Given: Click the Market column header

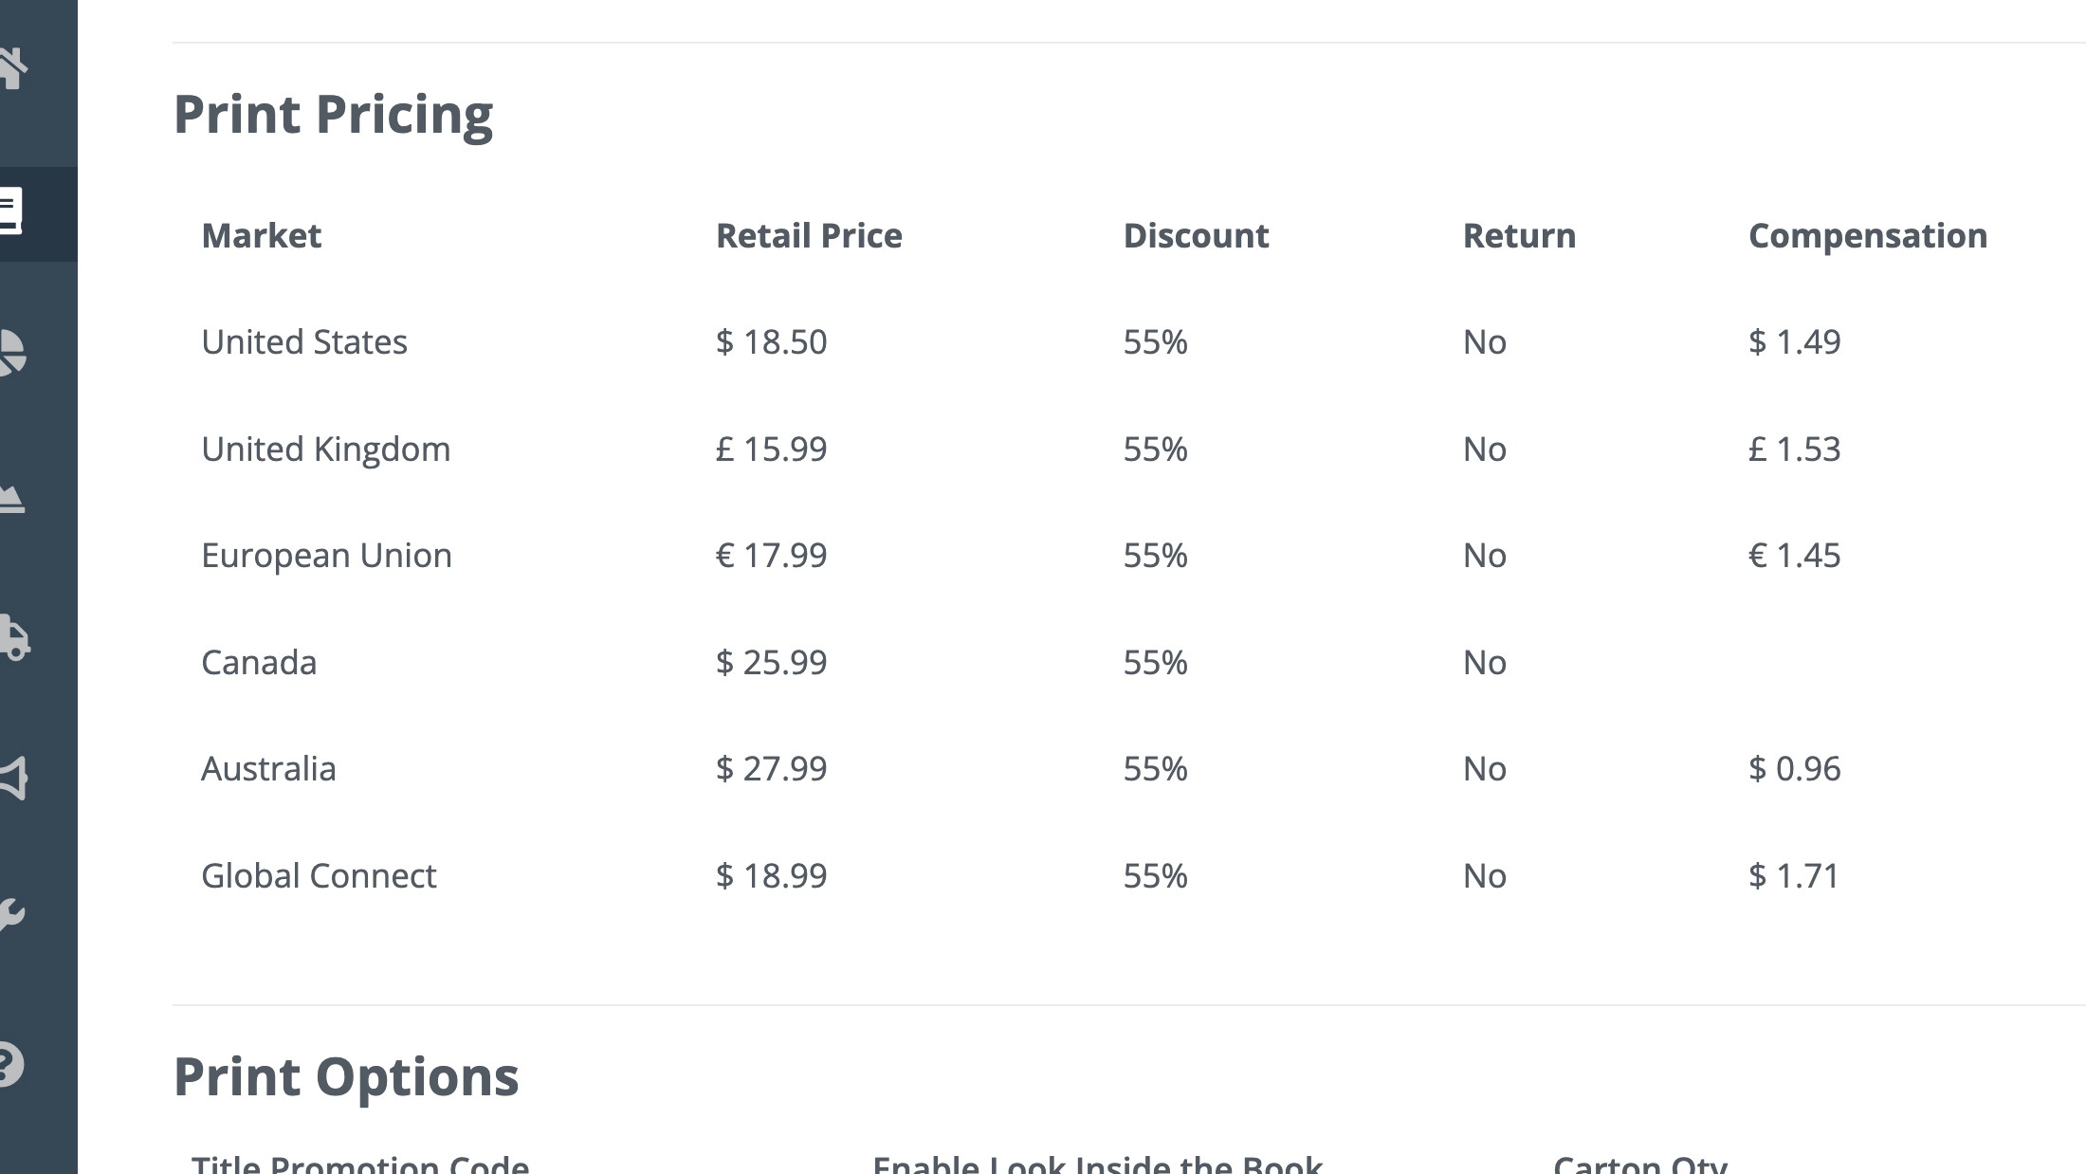Looking at the screenshot, I should (262, 235).
